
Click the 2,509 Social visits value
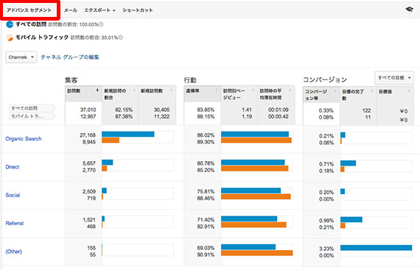(89, 191)
